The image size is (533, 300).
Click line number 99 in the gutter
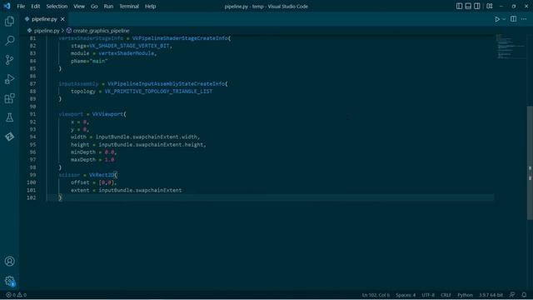click(x=32, y=175)
